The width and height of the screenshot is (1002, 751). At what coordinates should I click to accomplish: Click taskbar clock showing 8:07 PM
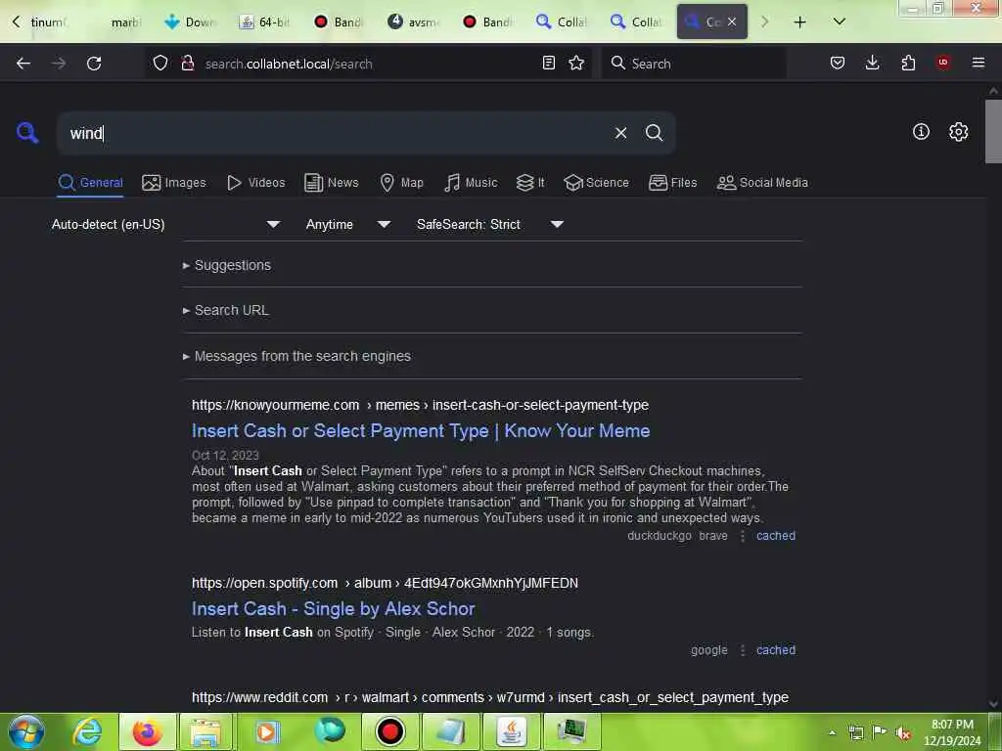point(951,732)
